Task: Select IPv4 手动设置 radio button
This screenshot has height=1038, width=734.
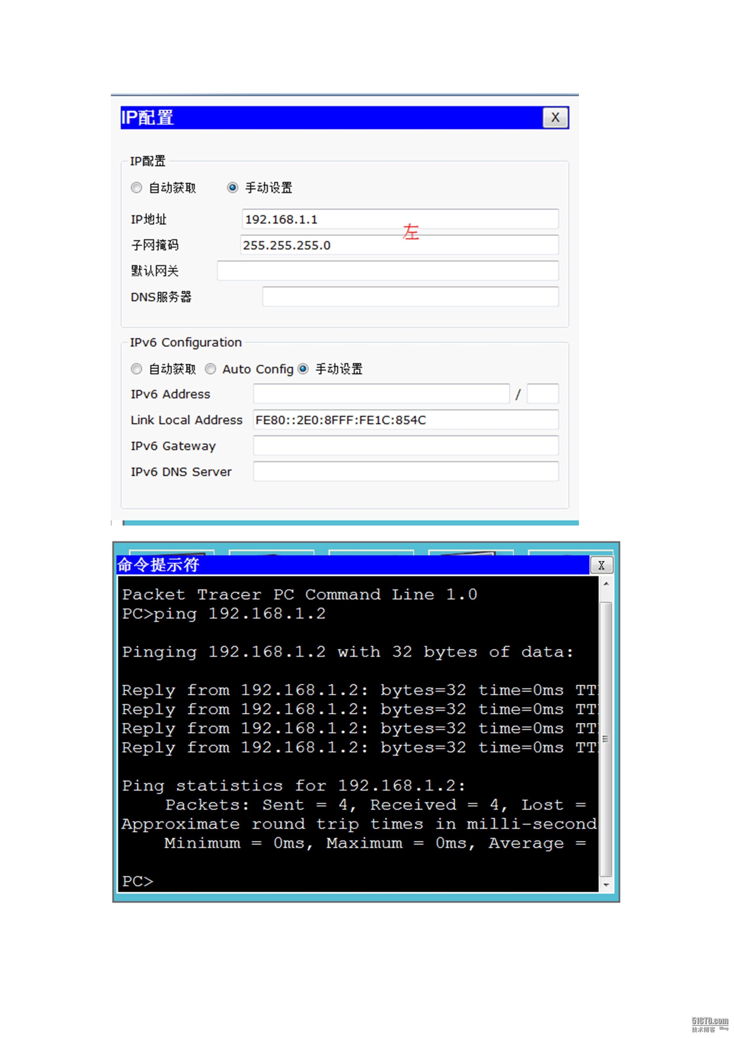Action: click(x=232, y=188)
